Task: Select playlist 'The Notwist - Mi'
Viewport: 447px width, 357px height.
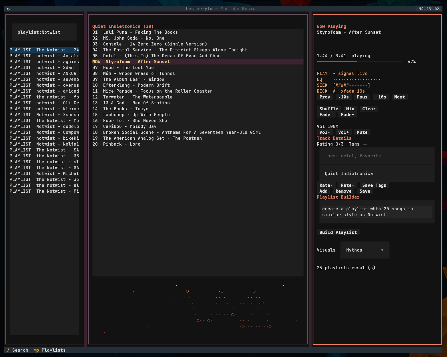Action: pyautogui.click(x=44, y=191)
